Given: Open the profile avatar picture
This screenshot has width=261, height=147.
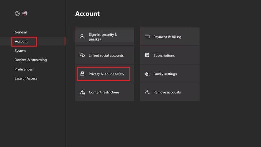Looking at the screenshot, I should (25, 13).
